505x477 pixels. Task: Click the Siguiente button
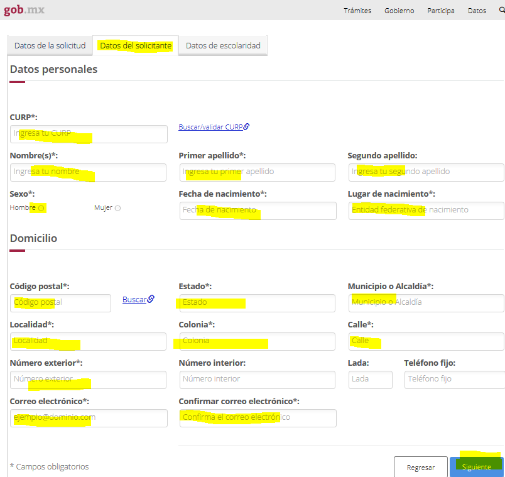pyautogui.click(x=476, y=467)
